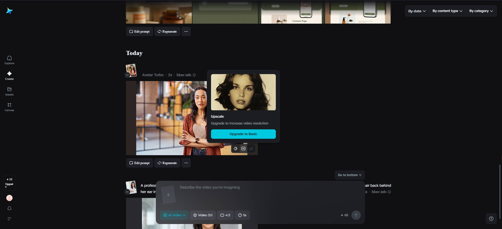Click the Upscale preview portrait image

[x=243, y=92]
